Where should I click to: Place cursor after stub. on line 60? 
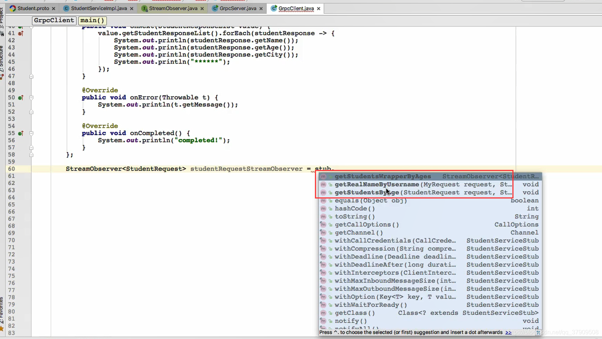(334, 169)
